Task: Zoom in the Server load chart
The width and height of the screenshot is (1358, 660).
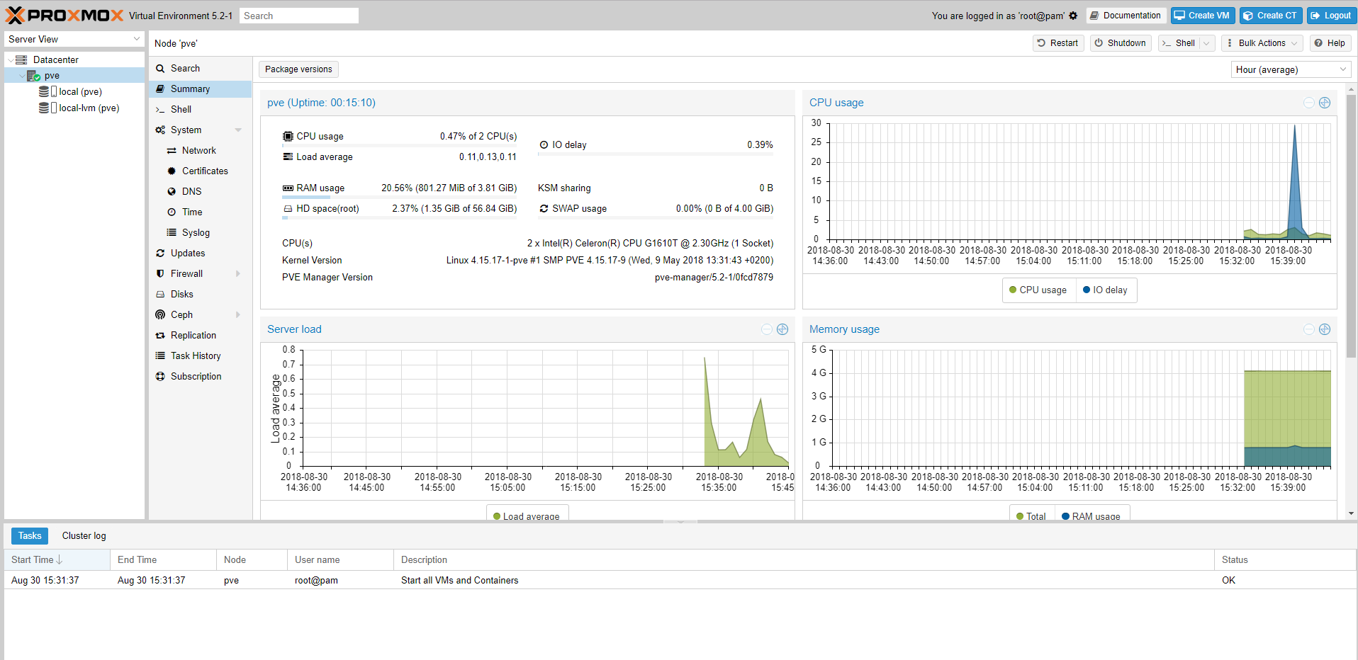Action: coord(782,329)
